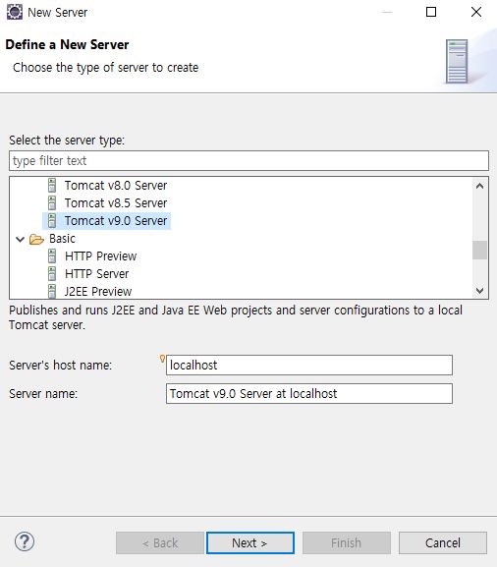Select Tomcat v8.5 Server entry
497x567 pixels.
point(116,203)
